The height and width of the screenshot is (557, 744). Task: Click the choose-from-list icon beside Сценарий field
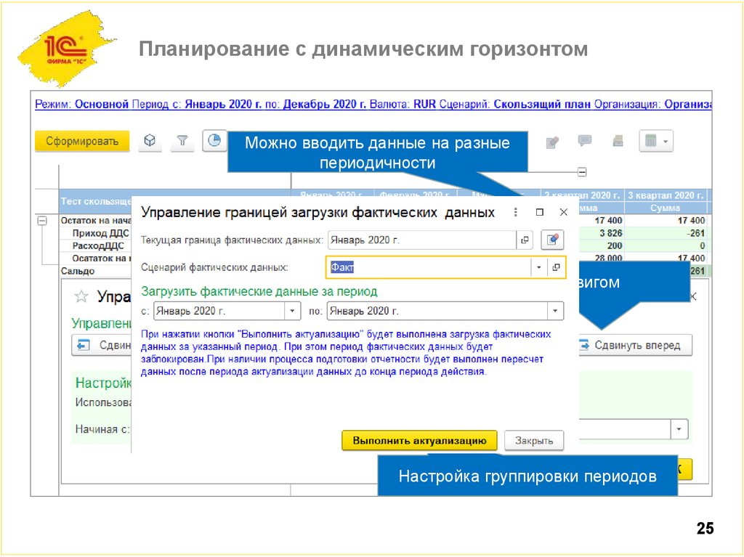pyautogui.click(x=554, y=268)
